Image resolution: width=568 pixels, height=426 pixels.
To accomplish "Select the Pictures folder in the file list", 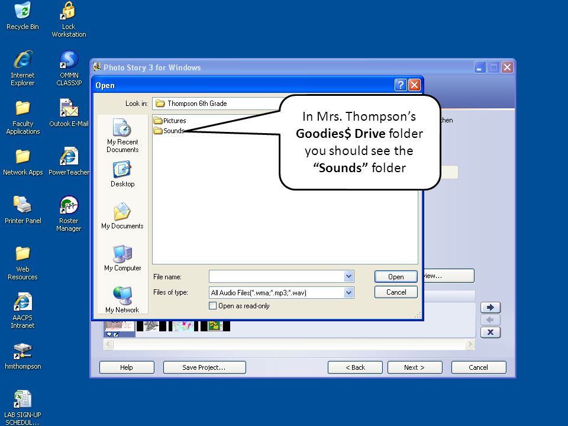I will 170,121.
